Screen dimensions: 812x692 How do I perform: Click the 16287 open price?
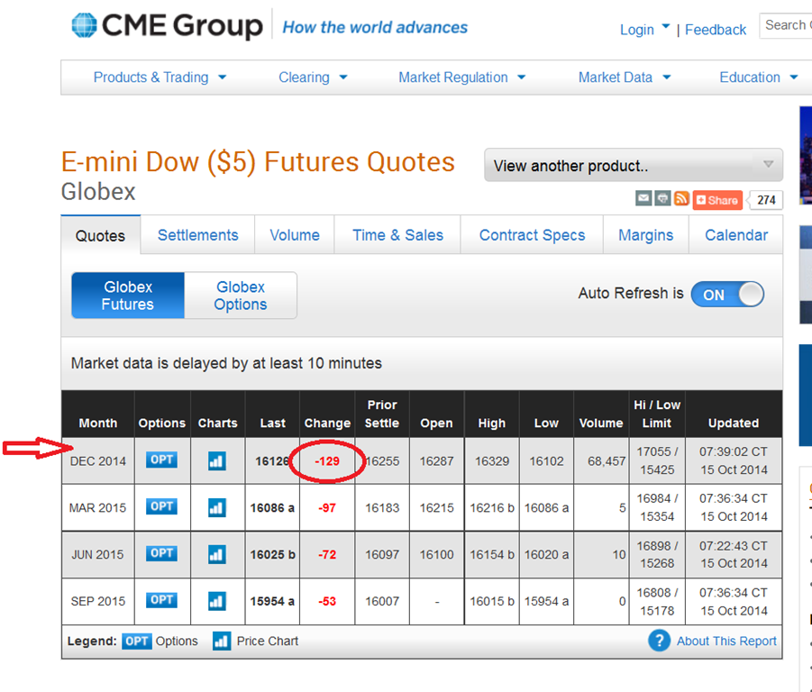pyautogui.click(x=436, y=461)
